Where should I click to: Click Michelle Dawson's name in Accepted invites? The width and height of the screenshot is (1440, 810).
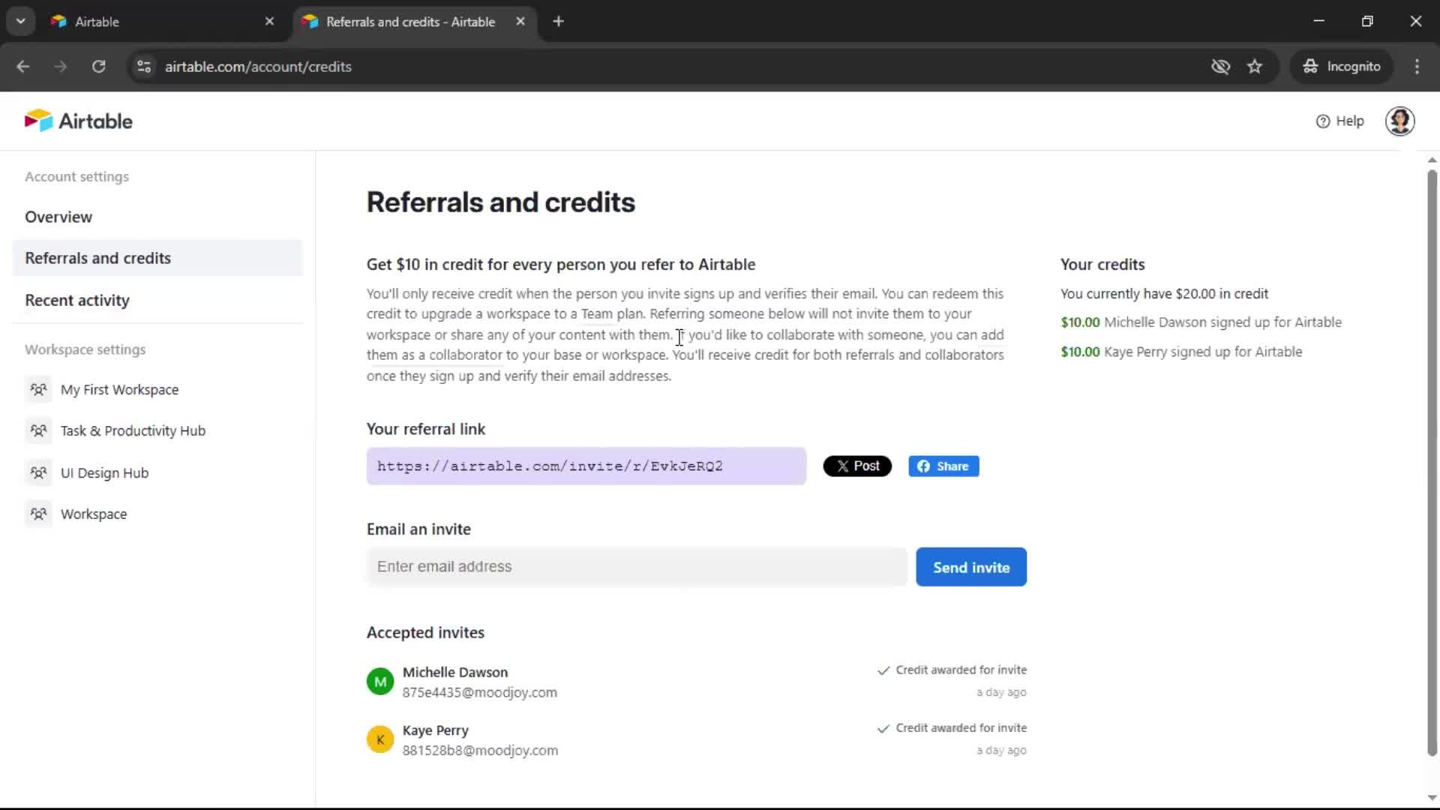coord(455,672)
